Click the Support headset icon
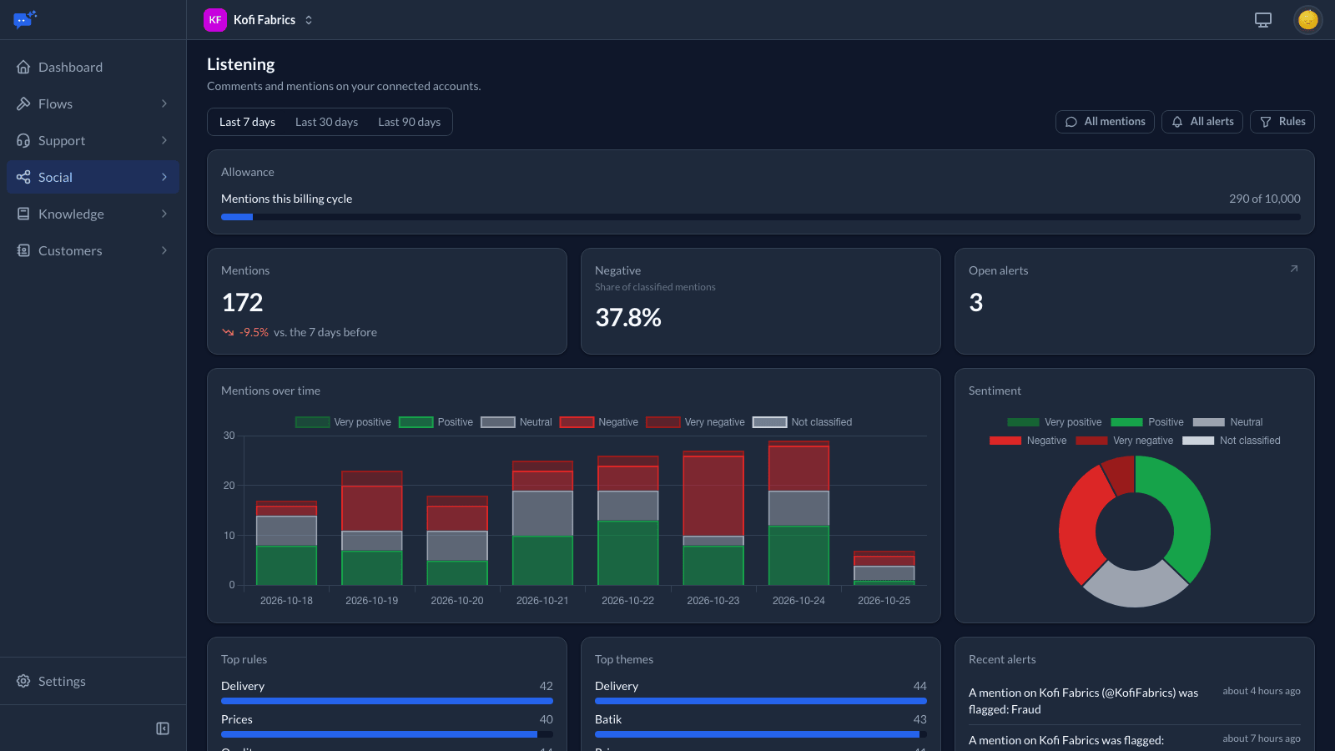Image resolution: width=1335 pixels, height=751 pixels. (23, 140)
